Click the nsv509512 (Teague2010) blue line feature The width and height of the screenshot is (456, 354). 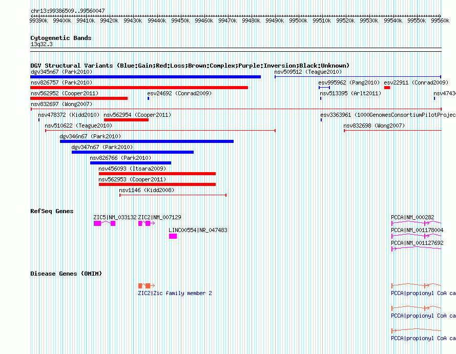[x=358, y=77]
